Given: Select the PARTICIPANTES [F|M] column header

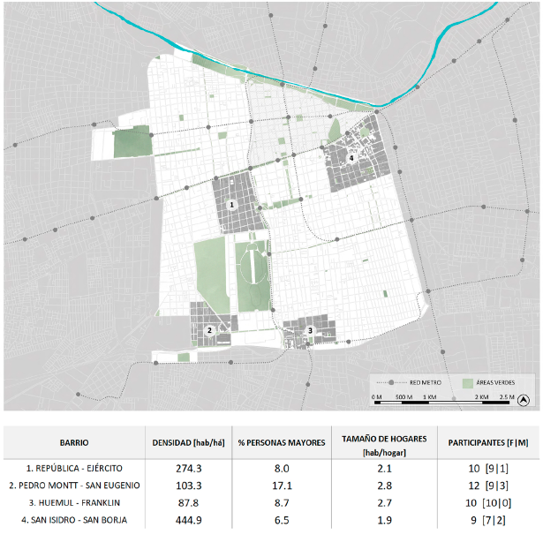Looking at the screenshot, I should click(486, 441).
